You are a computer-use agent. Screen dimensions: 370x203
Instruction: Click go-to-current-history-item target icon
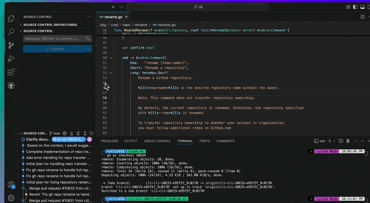click(65, 133)
